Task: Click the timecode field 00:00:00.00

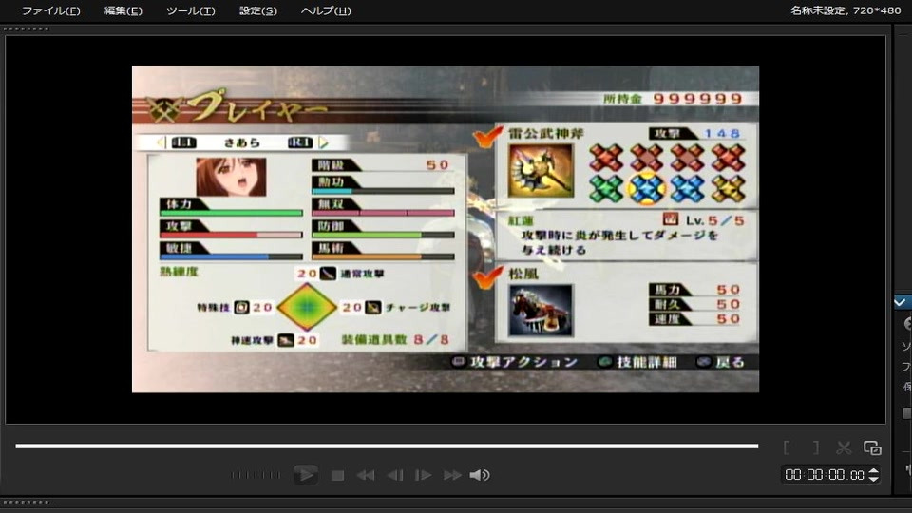Action: point(825,475)
